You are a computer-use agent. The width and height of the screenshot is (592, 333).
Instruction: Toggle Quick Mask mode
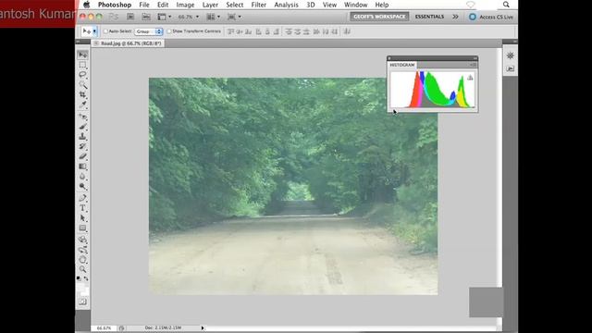(82, 302)
